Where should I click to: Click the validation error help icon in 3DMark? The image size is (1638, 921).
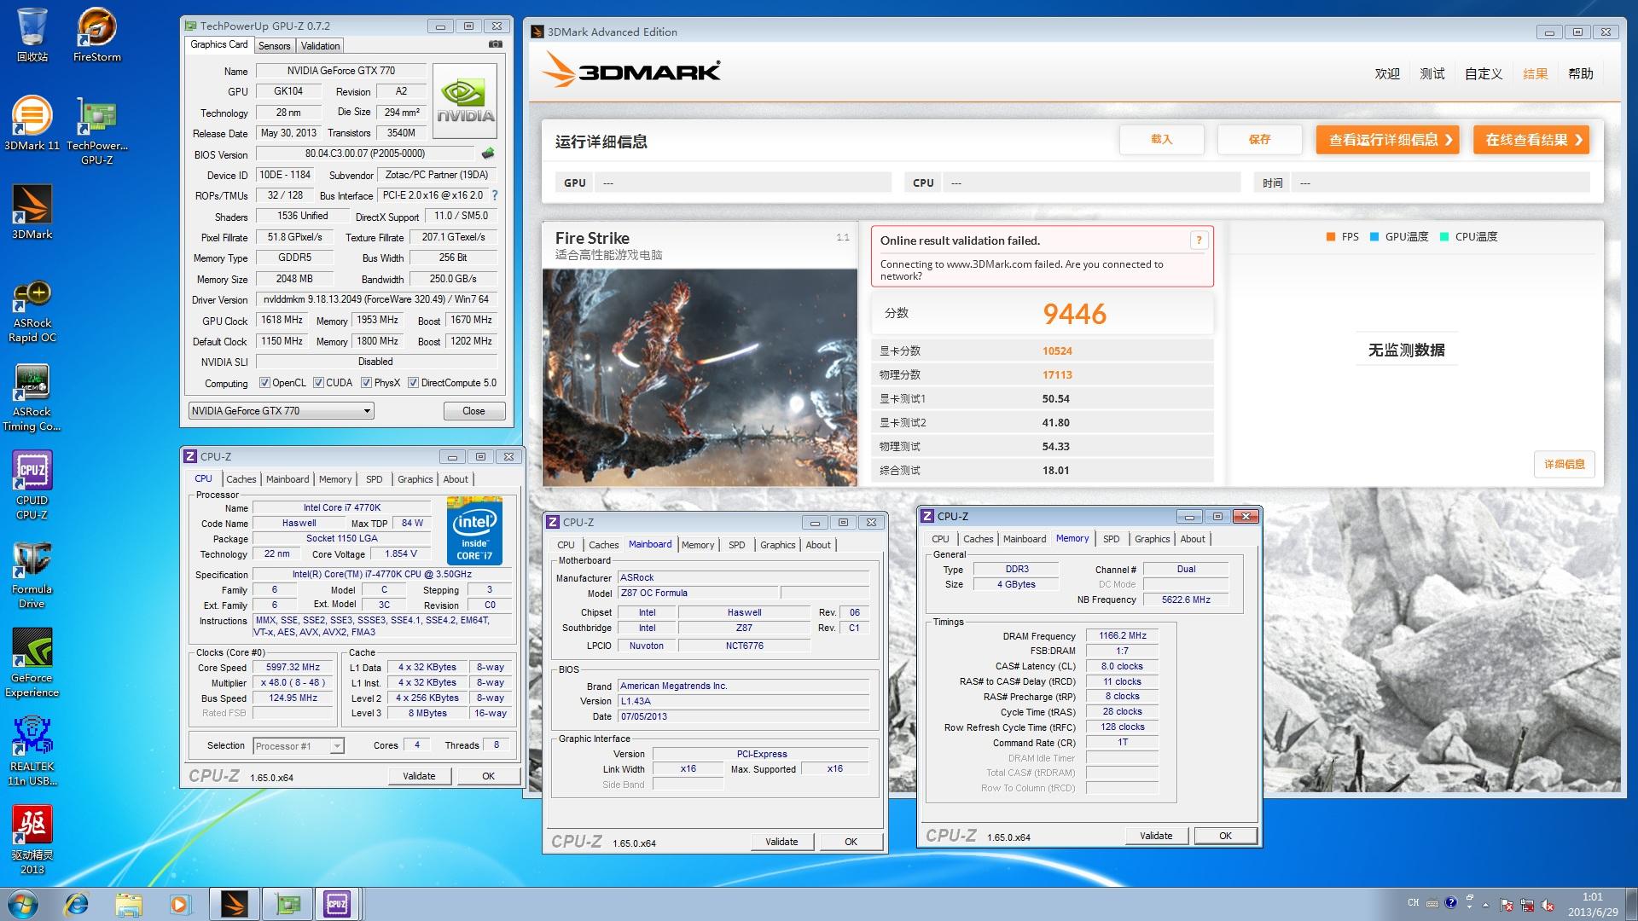[1199, 240]
